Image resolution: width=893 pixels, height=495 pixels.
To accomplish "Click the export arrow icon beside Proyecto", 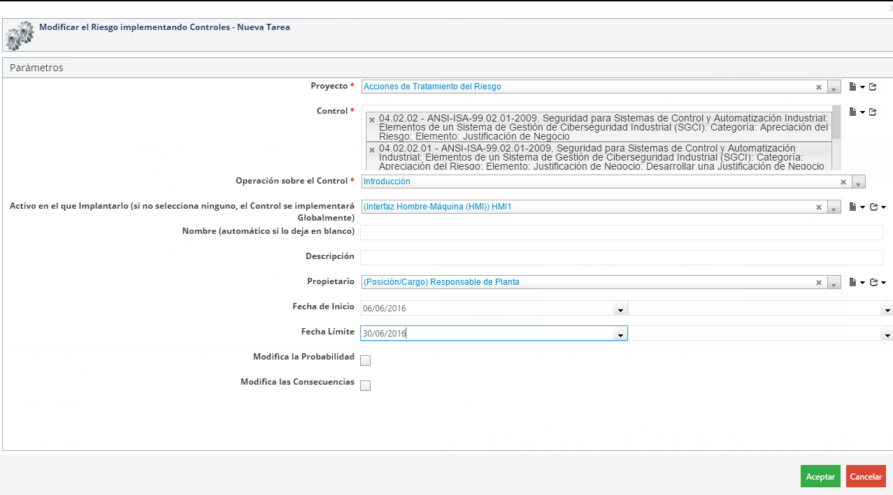I will click(873, 87).
